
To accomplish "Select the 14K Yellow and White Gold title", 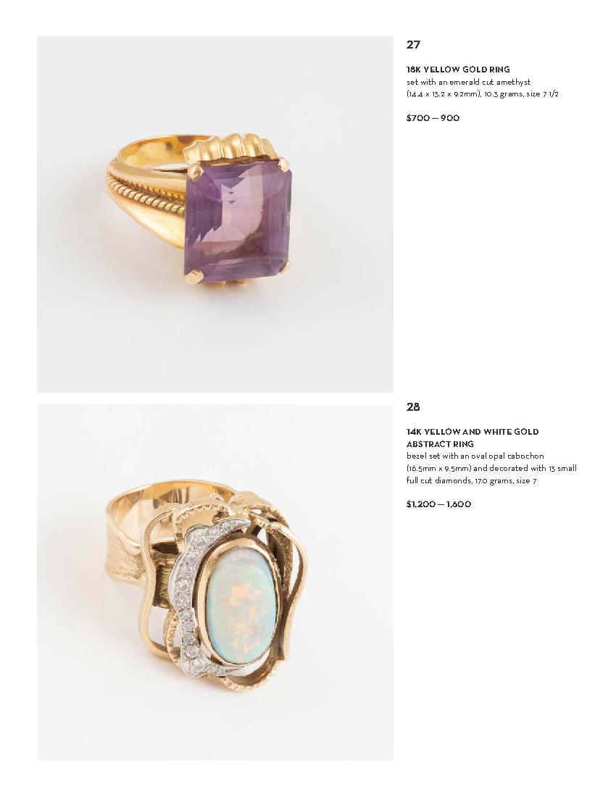I will pyautogui.click(x=473, y=432).
